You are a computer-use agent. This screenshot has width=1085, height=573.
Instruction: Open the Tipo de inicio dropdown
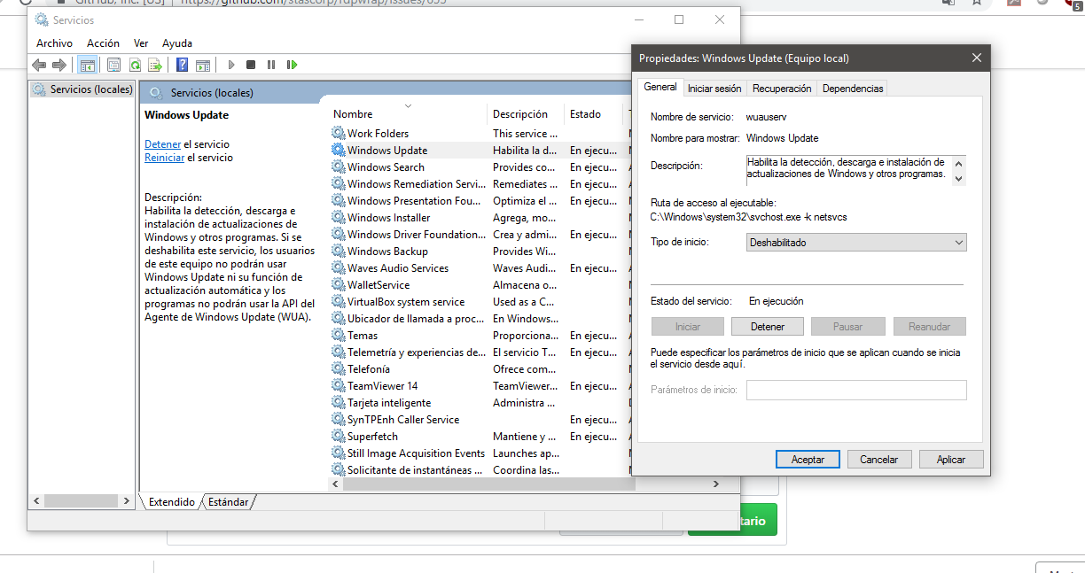pyautogui.click(x=856, y=242)
